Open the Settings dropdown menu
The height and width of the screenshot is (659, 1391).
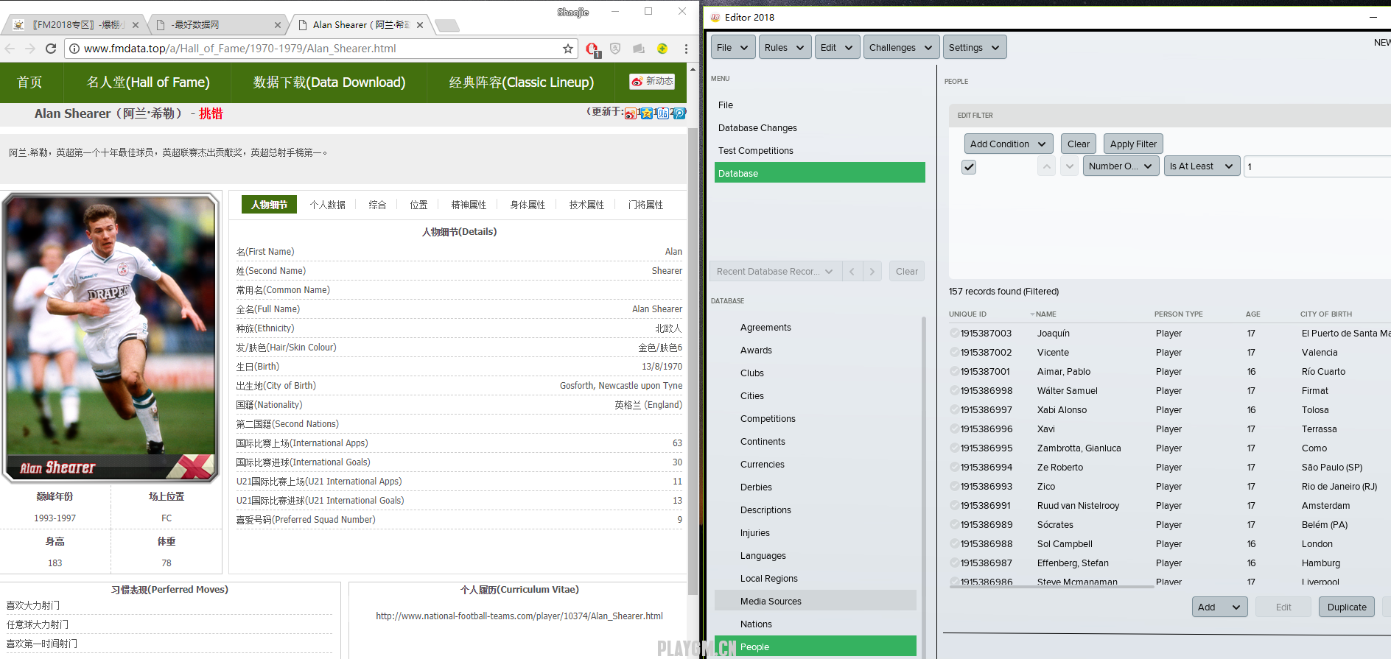point(974,48)
